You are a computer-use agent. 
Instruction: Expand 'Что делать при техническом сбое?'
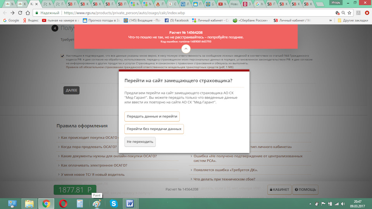[224, 179]
